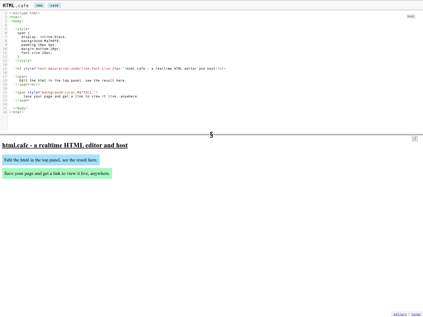Viewport: 423px width, 317px height.
Task: Click the new button
Action: click(x=39, y=6)
